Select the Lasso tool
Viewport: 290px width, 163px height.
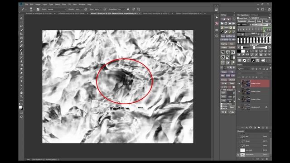(x=21, y=26)
